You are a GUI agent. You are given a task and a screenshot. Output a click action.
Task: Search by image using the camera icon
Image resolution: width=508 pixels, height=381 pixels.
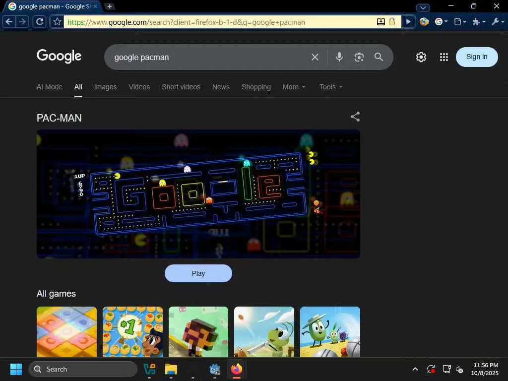359,58
